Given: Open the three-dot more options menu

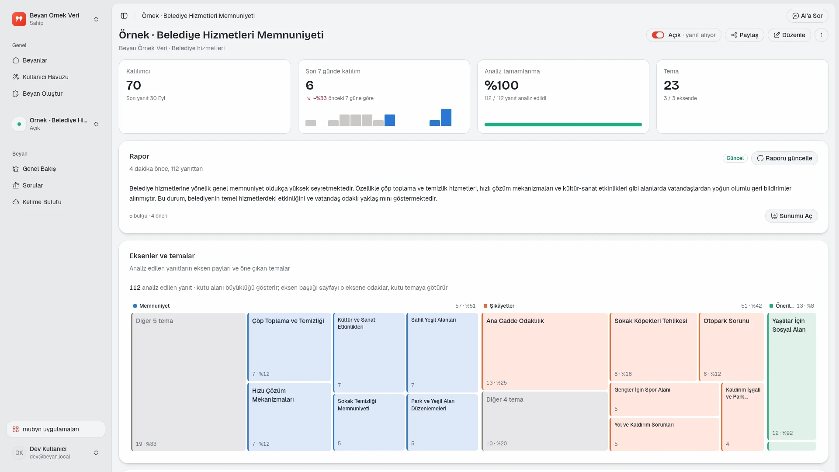Looking at the screenshot, I should [x=822, y=35].
